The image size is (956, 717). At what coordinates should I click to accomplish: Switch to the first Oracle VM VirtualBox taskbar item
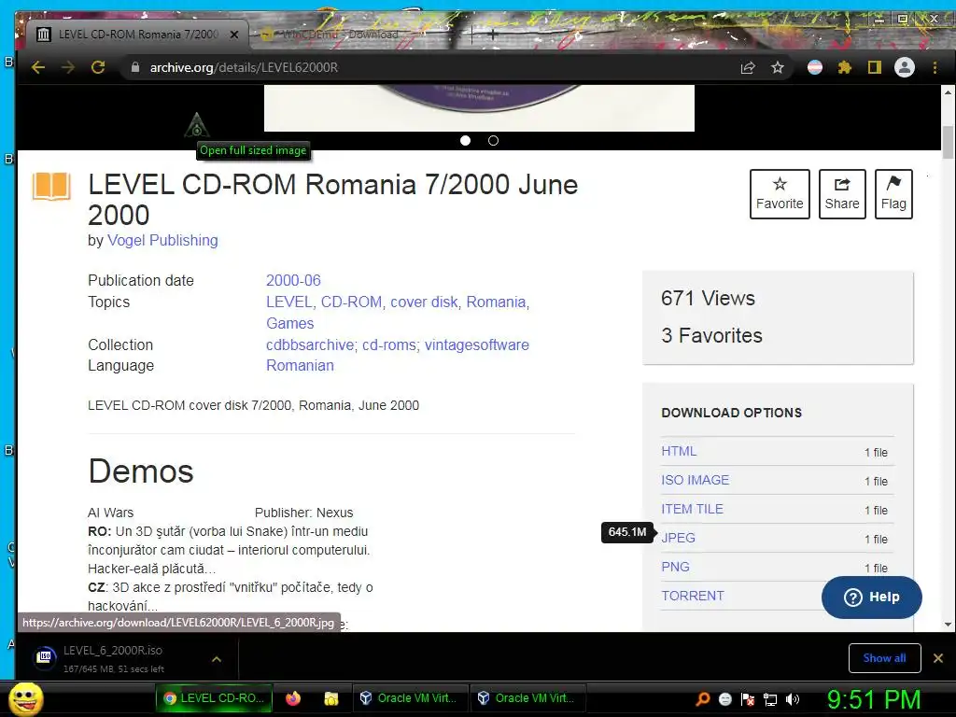pos(409,698)
